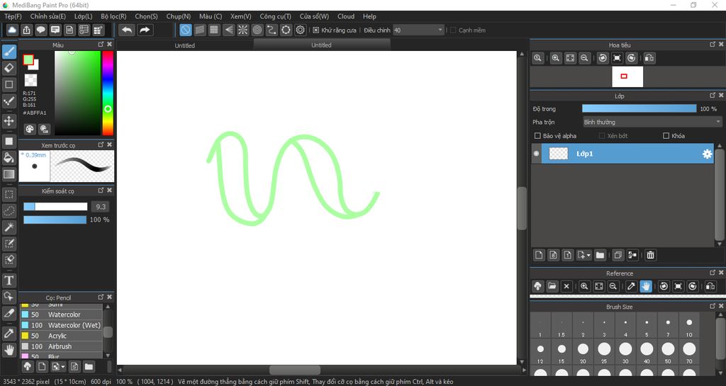Detach the Brush Size panel

click(x=713, y=306)
